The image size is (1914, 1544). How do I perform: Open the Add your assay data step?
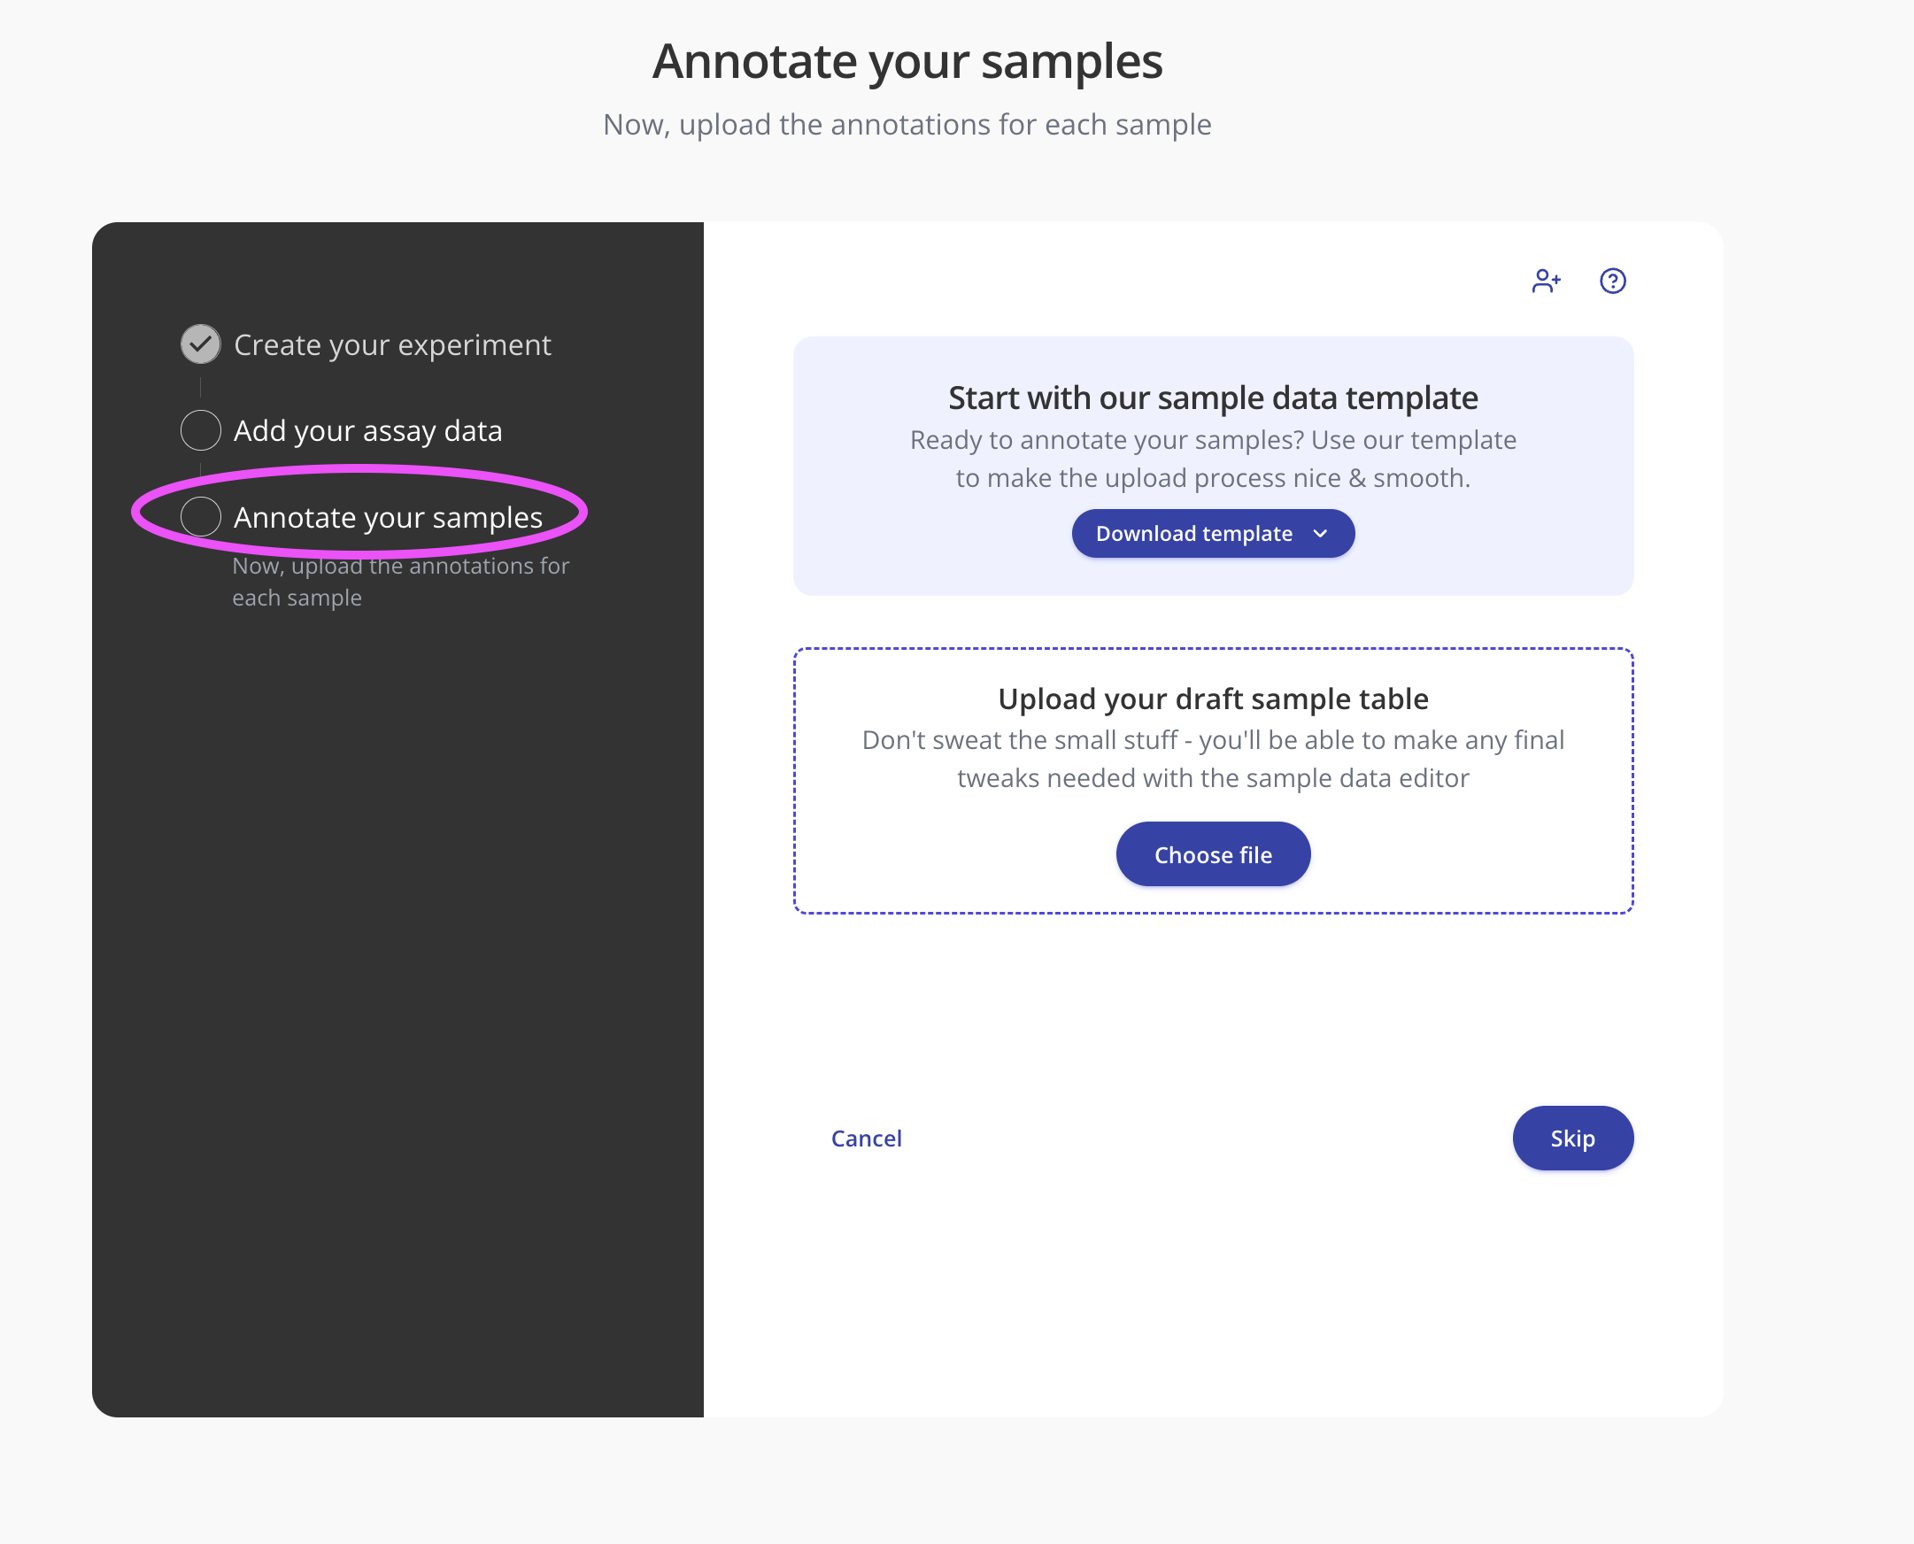(367, 431)
